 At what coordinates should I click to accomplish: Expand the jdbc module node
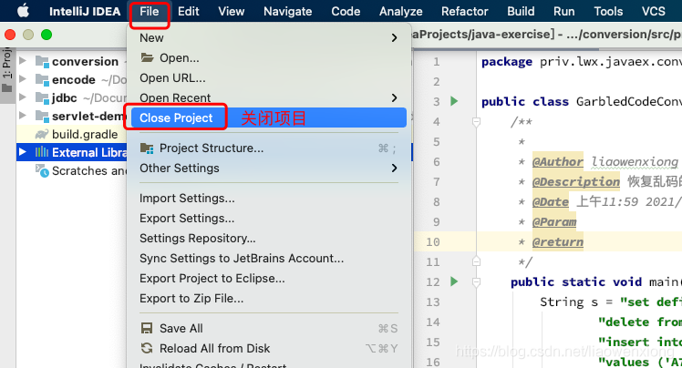tap(23, 97)
